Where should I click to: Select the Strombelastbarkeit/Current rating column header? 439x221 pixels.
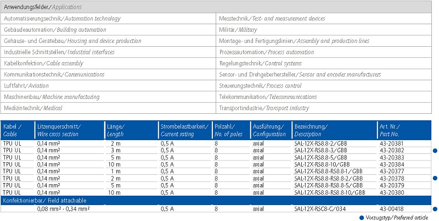(x=185, y=130)
